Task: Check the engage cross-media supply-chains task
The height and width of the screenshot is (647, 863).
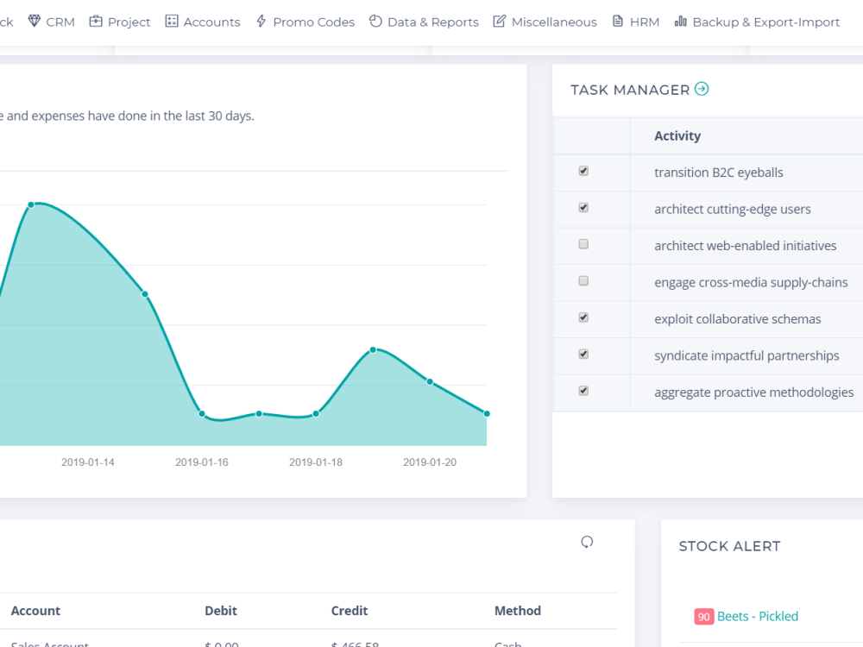Action: [583, 281]
